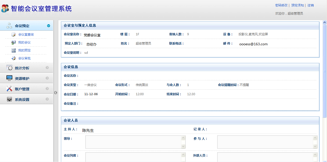This screenshot has height=162, width=327.
Task: Click the 密码修改 link
Action: point(281,5)
